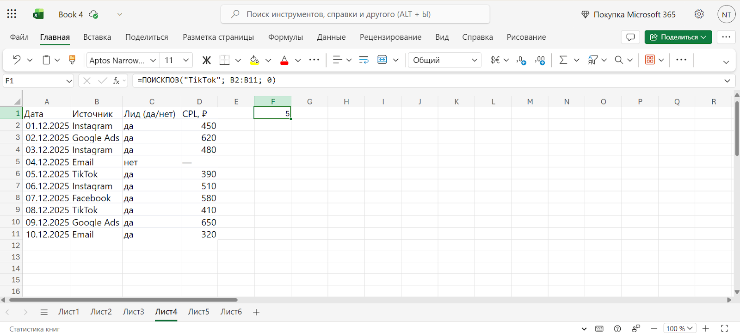Open the app launcher grid icon

coord(12,14)
